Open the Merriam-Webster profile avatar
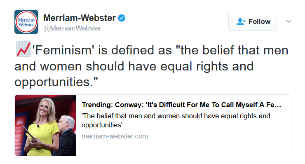This screenshot has height=164, width=305. pos(26,22)
